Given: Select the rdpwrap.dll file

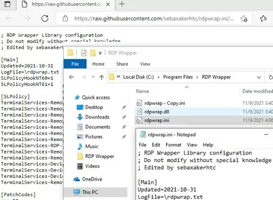Looking at the screenshot, I should 157,112.
